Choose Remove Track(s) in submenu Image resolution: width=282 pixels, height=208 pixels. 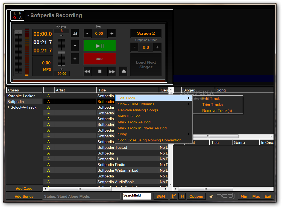[218, 111]
